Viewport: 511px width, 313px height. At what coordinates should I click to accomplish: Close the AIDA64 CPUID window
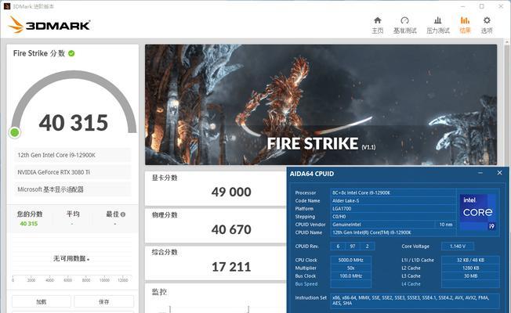(x=499, y=173)
